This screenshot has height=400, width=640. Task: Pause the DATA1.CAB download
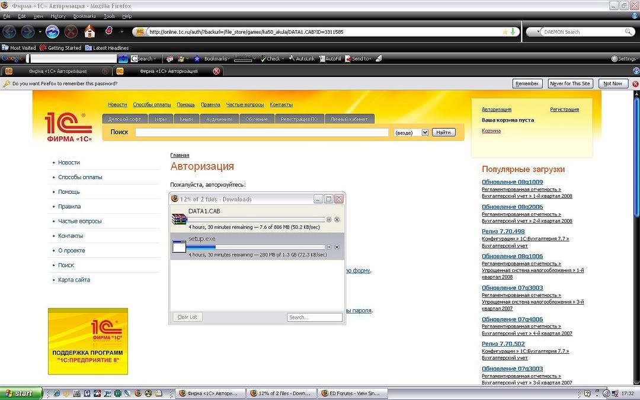pos(329,219)
